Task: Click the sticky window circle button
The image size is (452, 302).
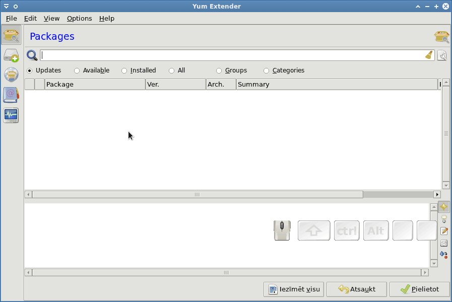Action: (x=16, y=7)
